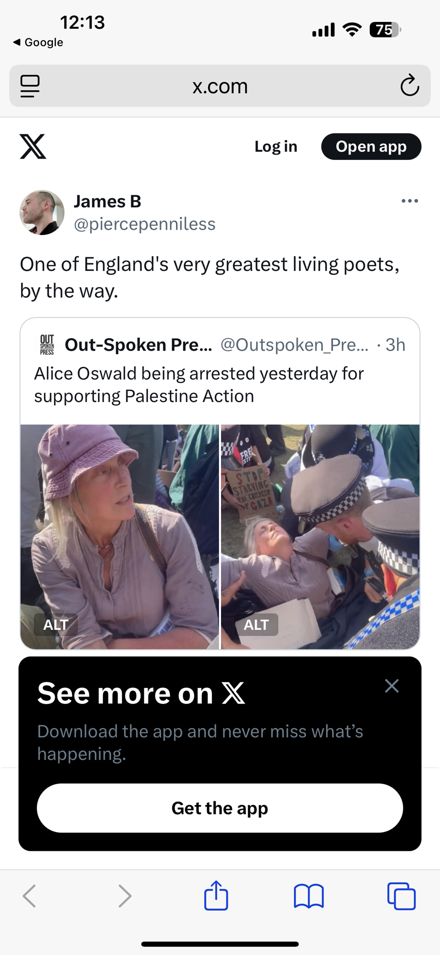Tap the Safari share icon
440x955 pixels.
216,895
